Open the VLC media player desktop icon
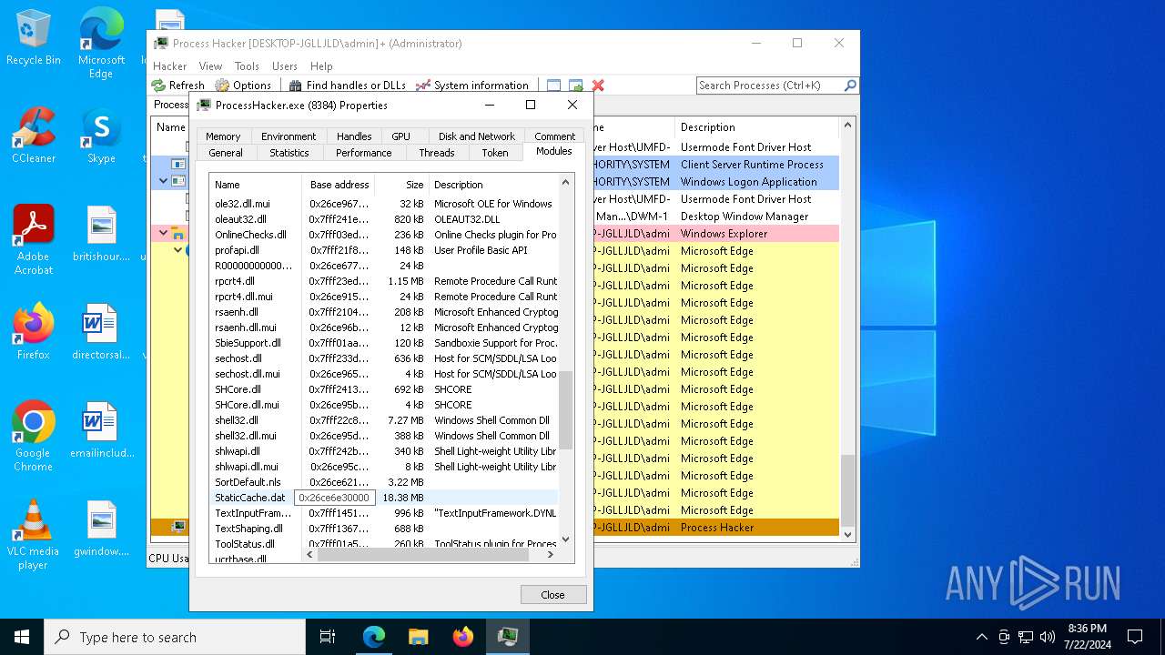The image size is (1165, 655). 33,535
